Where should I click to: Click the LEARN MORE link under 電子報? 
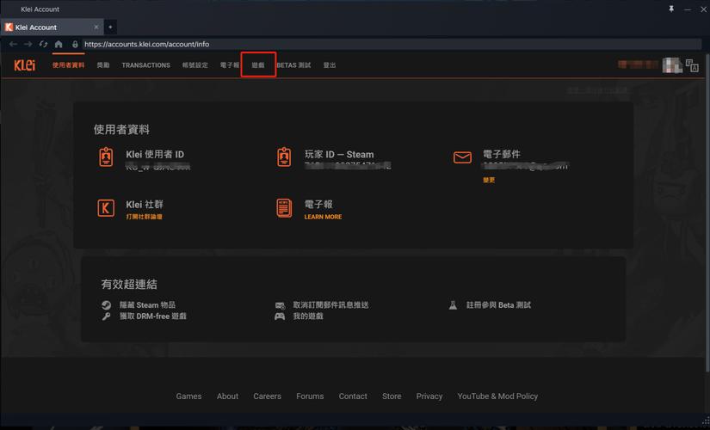pos(323,217)
